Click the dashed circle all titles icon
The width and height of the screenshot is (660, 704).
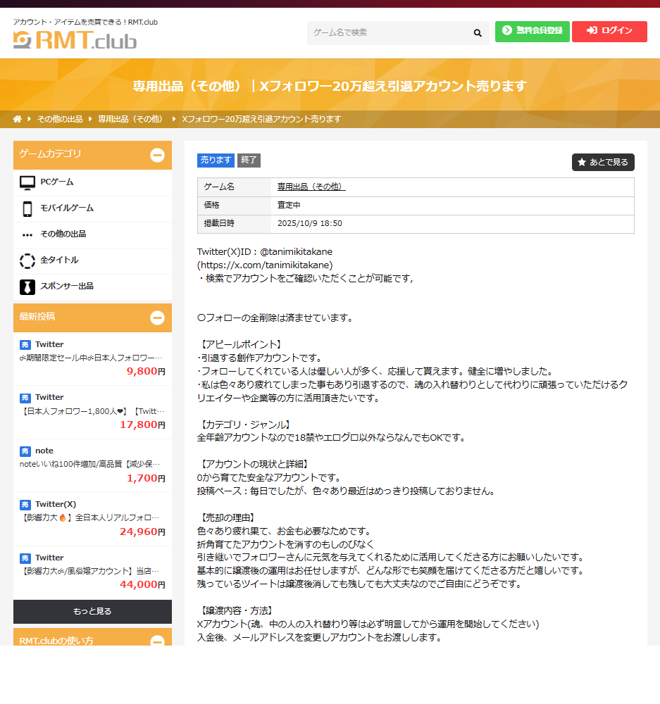point(27,260)
